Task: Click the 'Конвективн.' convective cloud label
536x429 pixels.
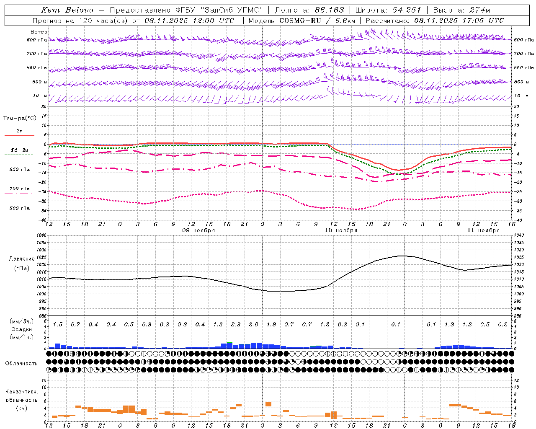Action: 21,392
